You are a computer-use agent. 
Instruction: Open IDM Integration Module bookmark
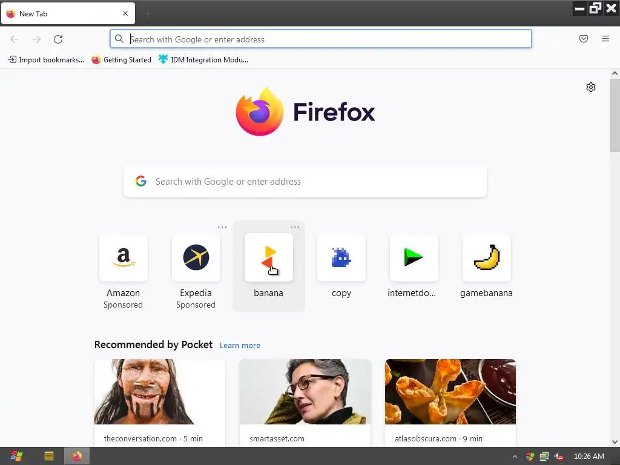tap(203, 60)
